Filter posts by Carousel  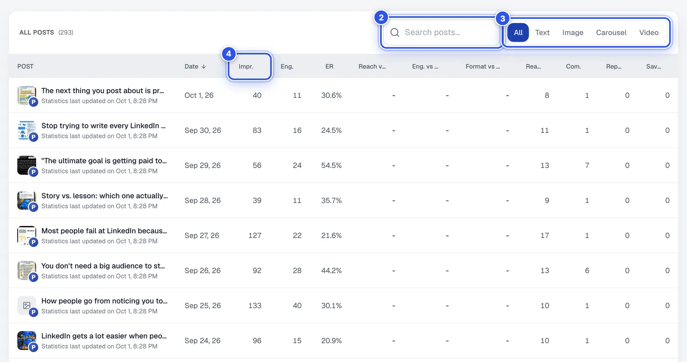[x=611, y=33]
